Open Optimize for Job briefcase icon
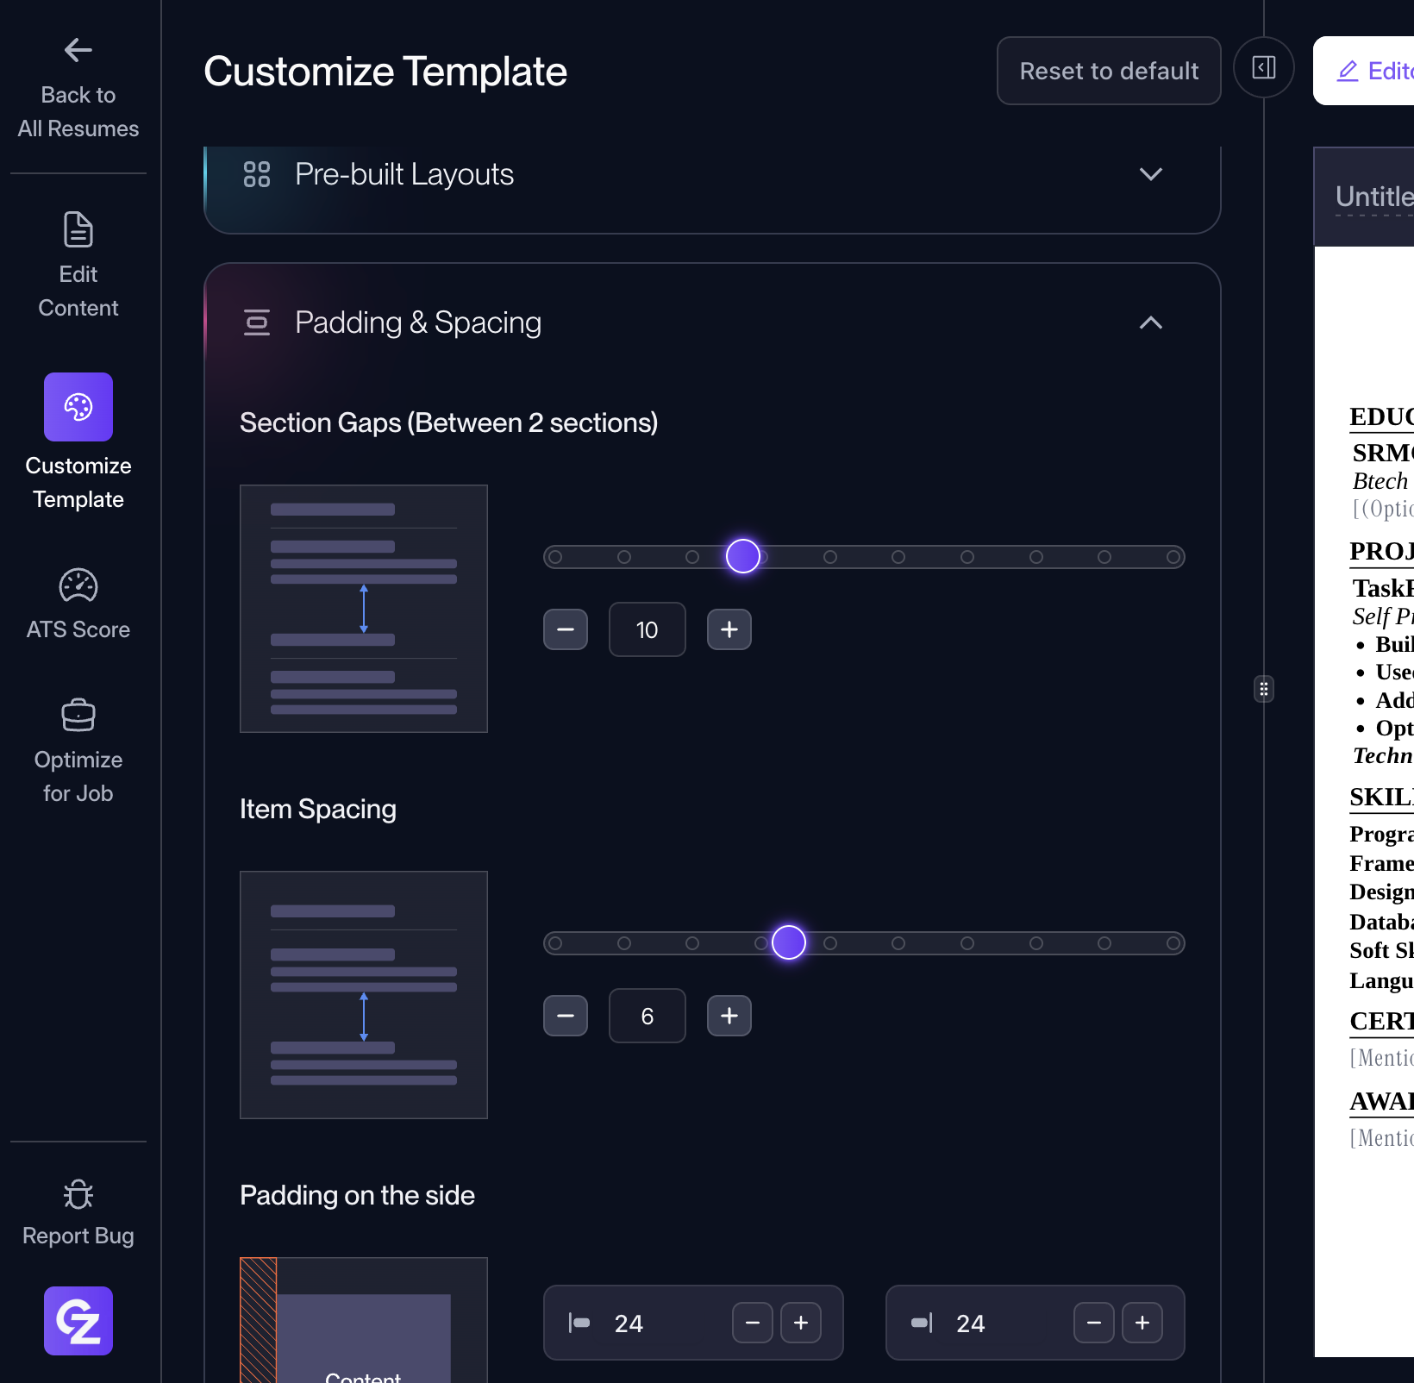1414x1383 pixels. point(78,715)
